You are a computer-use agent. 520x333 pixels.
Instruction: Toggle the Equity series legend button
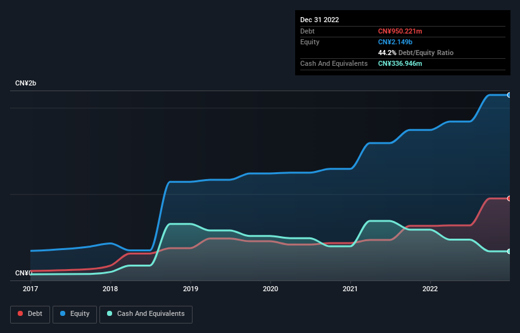click(x=75, y=314)
